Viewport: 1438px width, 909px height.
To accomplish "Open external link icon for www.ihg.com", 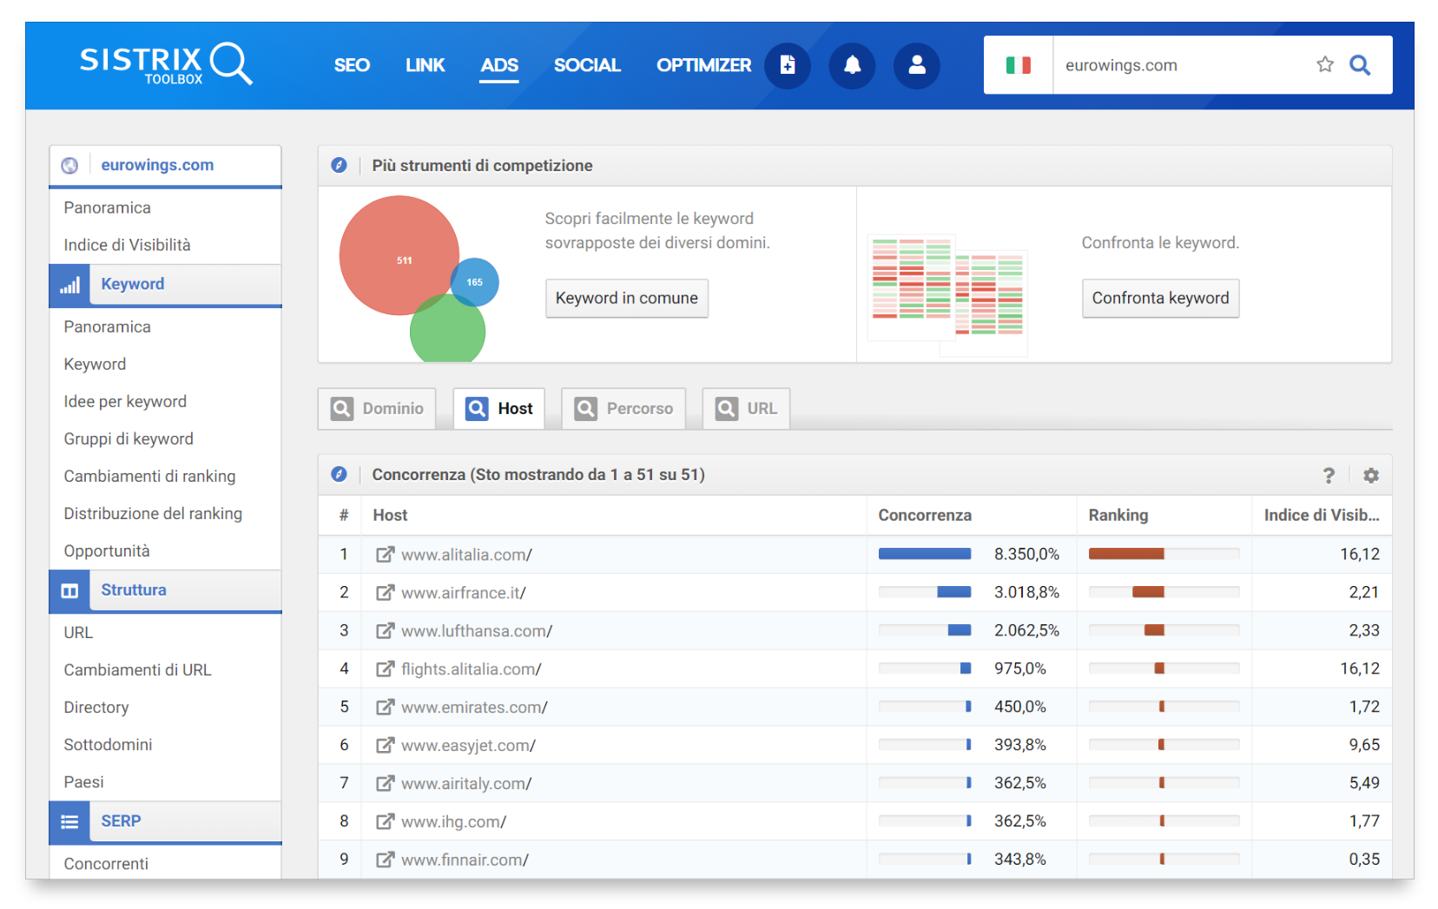I will click(x=385, y=821).
